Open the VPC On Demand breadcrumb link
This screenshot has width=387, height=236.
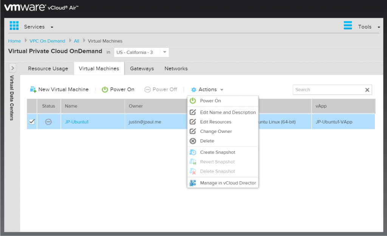point(47,41)
